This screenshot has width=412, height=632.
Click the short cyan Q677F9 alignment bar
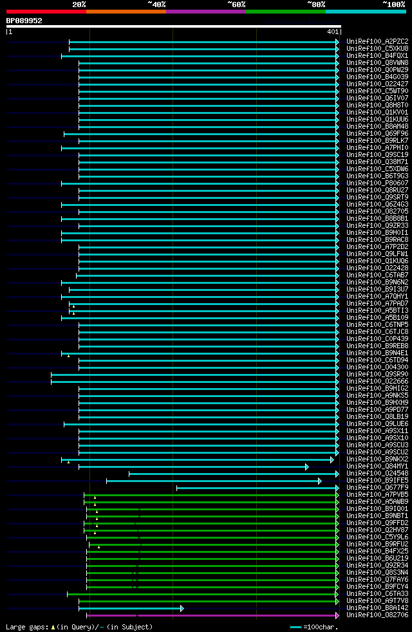[x=257, y=488]
